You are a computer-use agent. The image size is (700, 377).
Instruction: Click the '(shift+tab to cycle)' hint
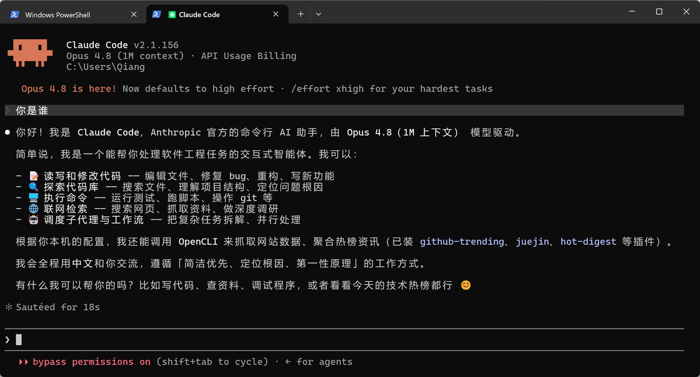point(212,362)
